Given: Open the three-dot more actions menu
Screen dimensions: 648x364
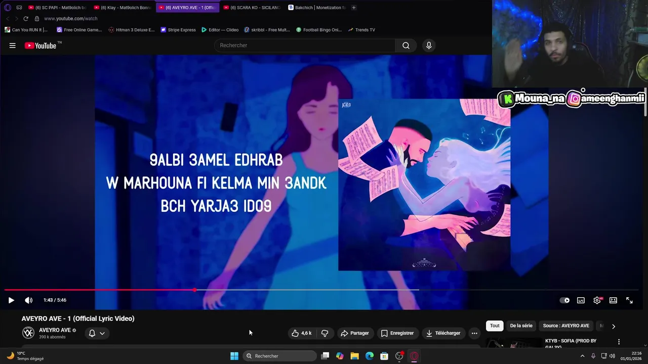Looking at the screenshot, I should (x=474, y=333).
